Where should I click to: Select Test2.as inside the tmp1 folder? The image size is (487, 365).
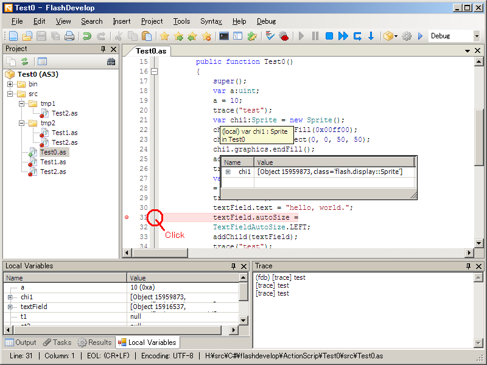tap(65, 113)
